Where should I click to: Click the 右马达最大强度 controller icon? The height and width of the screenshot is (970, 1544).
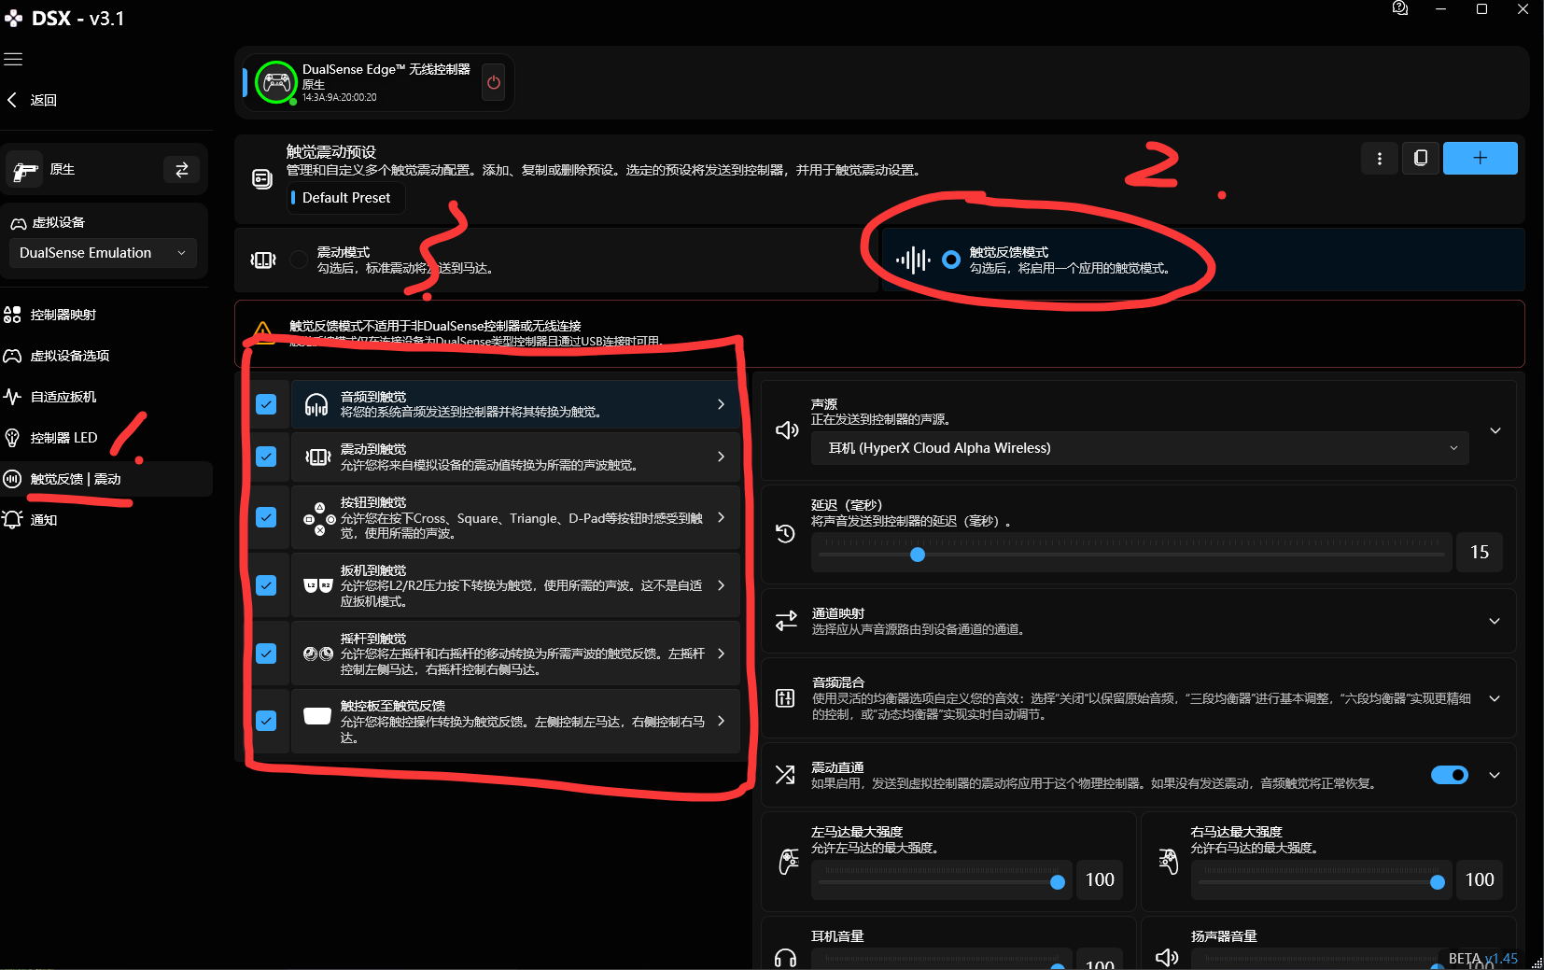click(1168, 861)
